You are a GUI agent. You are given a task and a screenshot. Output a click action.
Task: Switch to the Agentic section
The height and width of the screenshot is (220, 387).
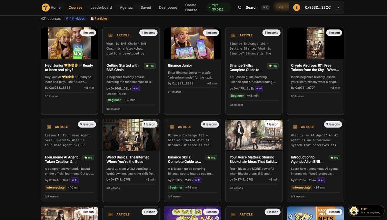[x=126, y=7]
